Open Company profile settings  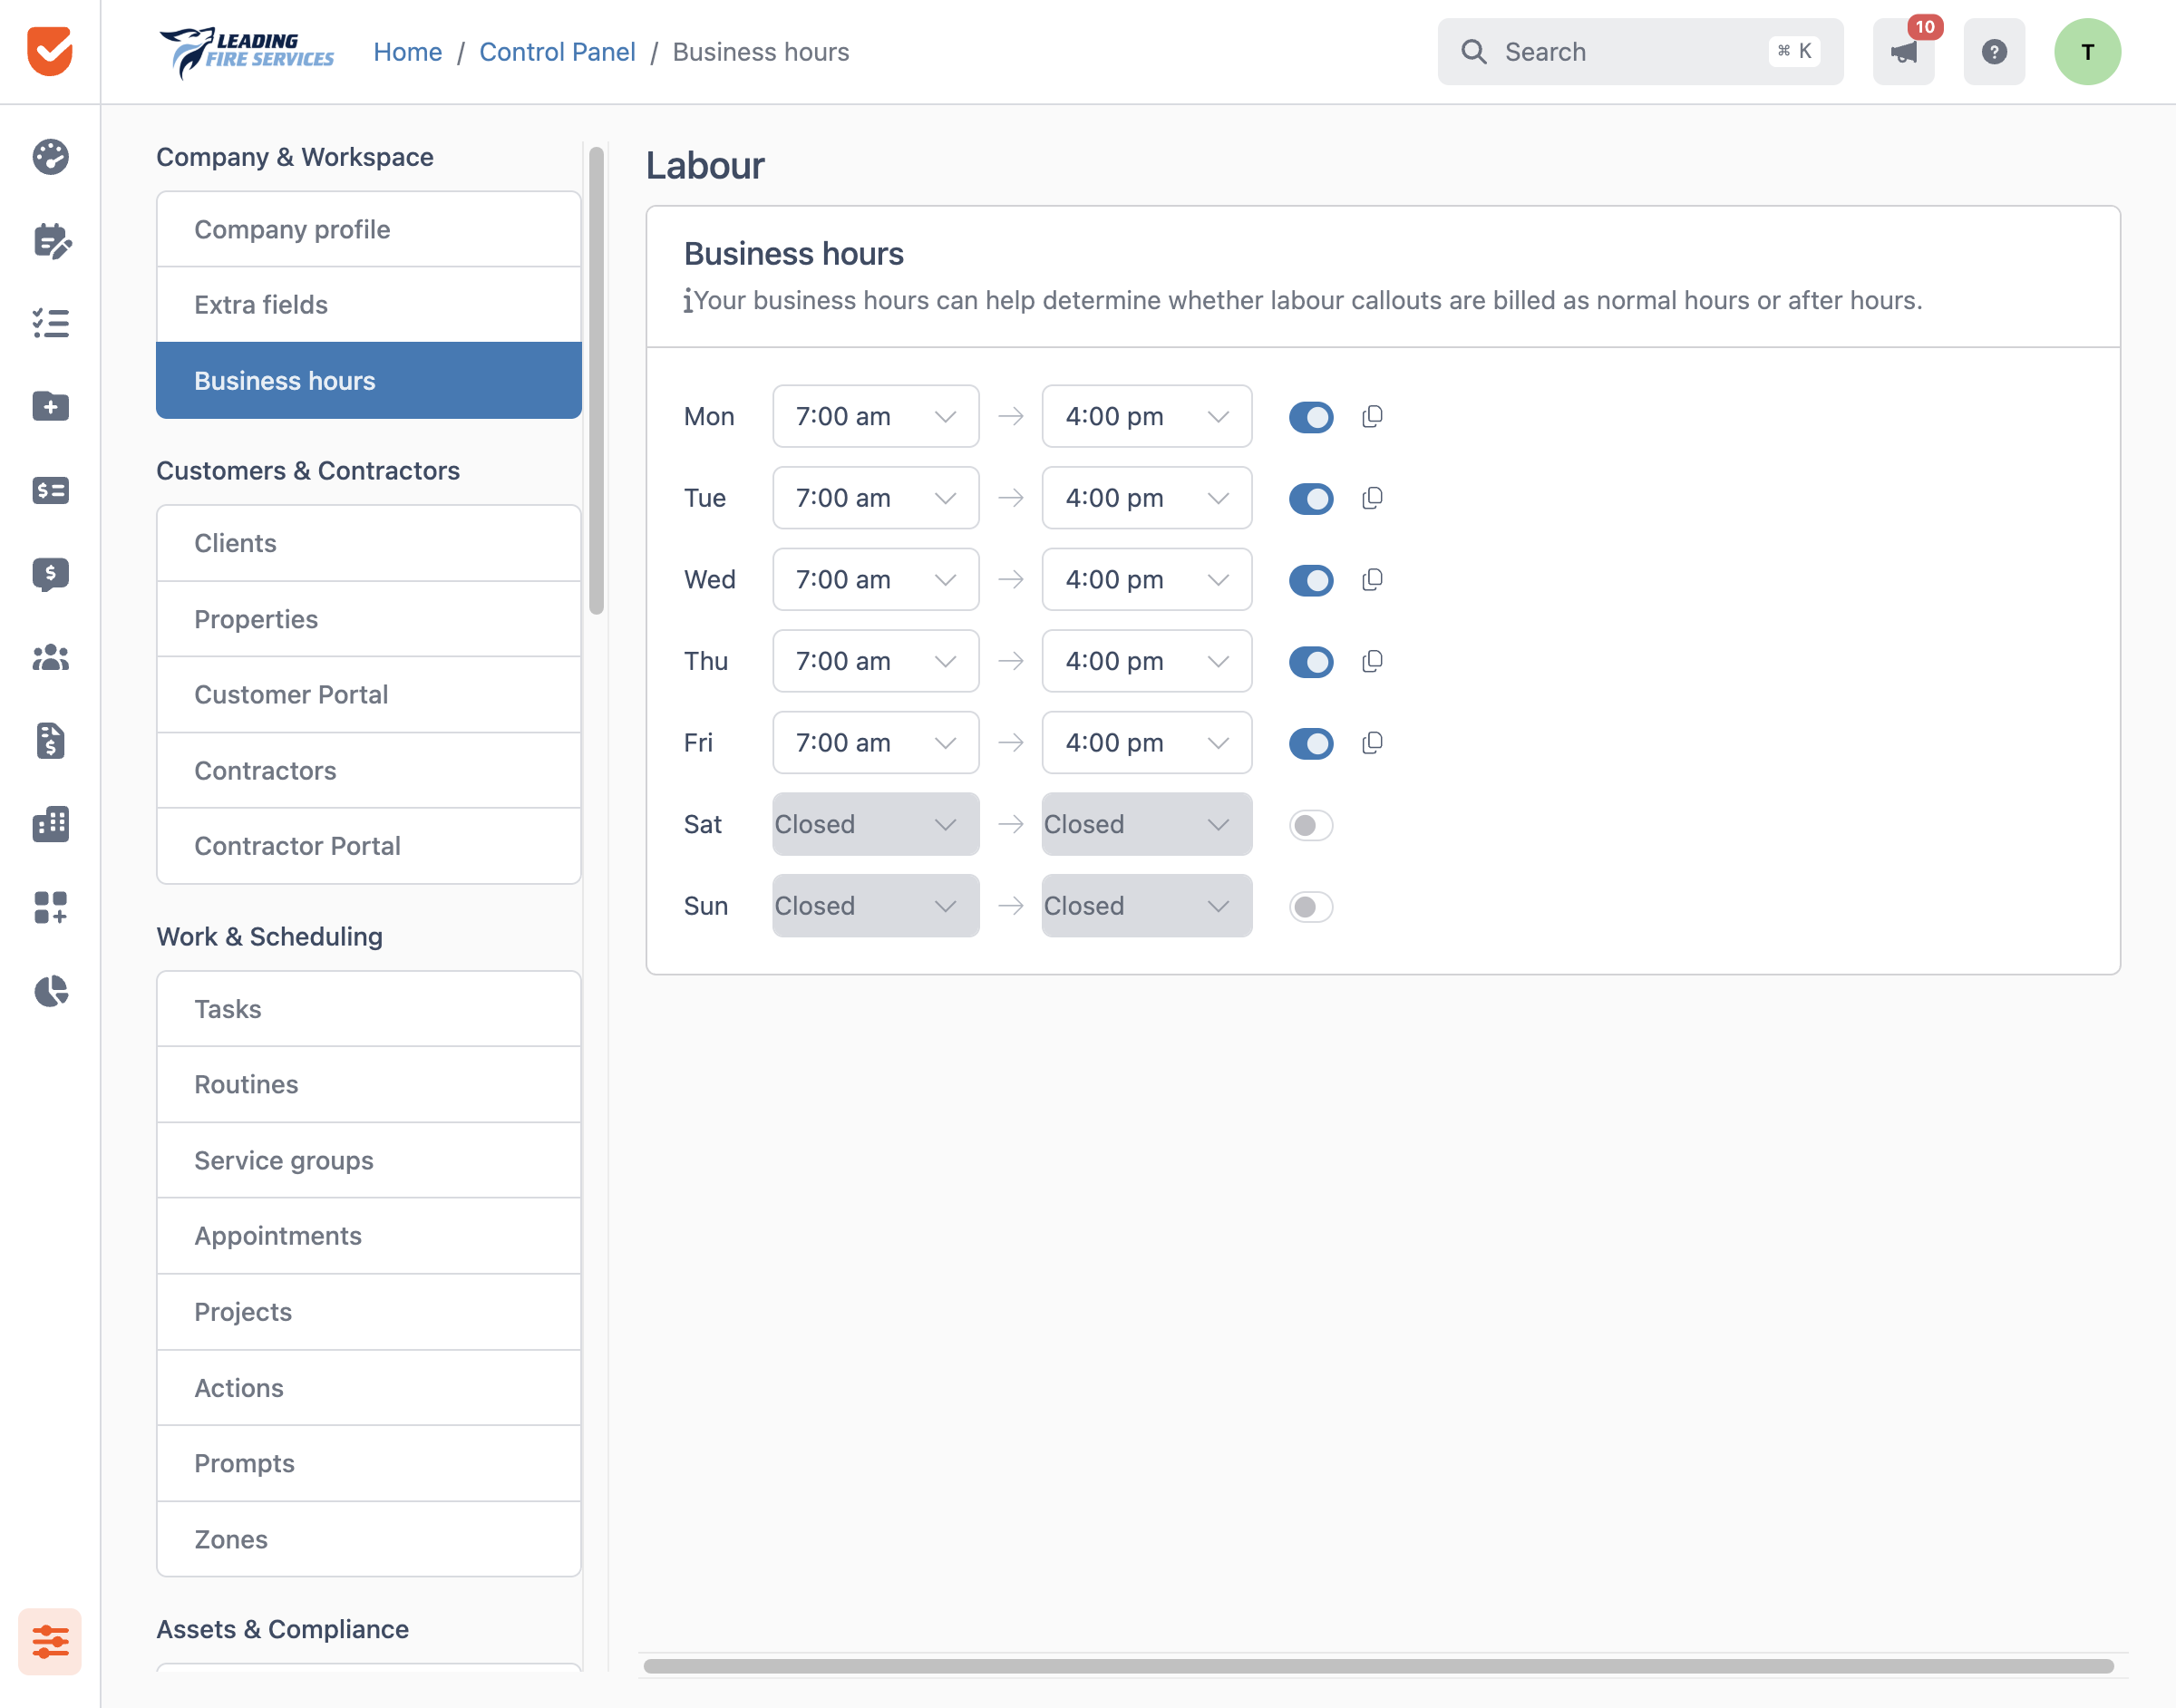(x=369, y=229)
